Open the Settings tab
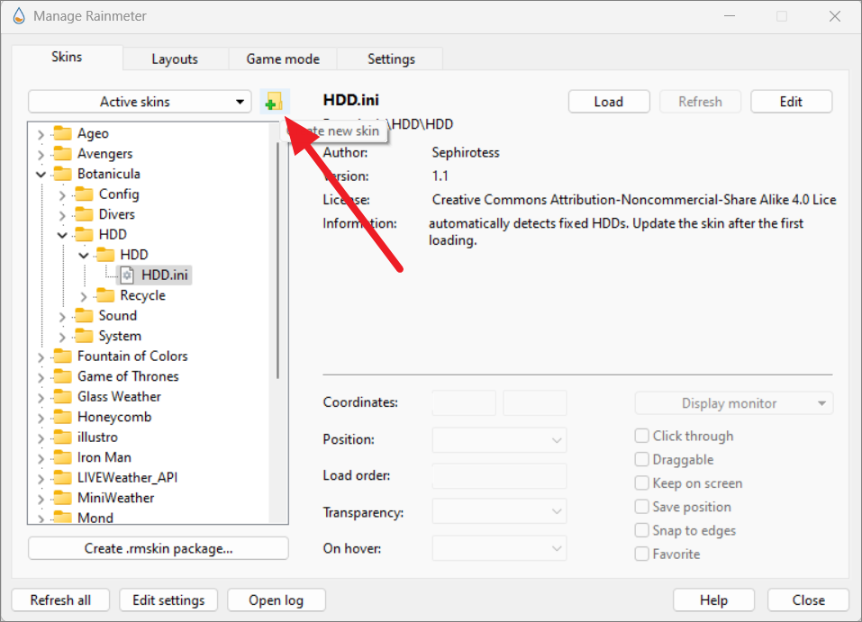This screenshot has height=622, width=862. click(x=391, y=59)
